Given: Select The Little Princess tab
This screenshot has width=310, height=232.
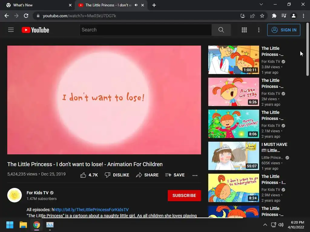Looking at the screenshot, I should 111,5.
